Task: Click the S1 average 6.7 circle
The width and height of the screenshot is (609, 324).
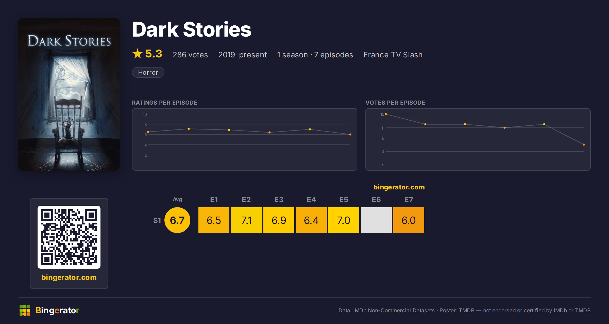Action: click(x=177, y=220)
